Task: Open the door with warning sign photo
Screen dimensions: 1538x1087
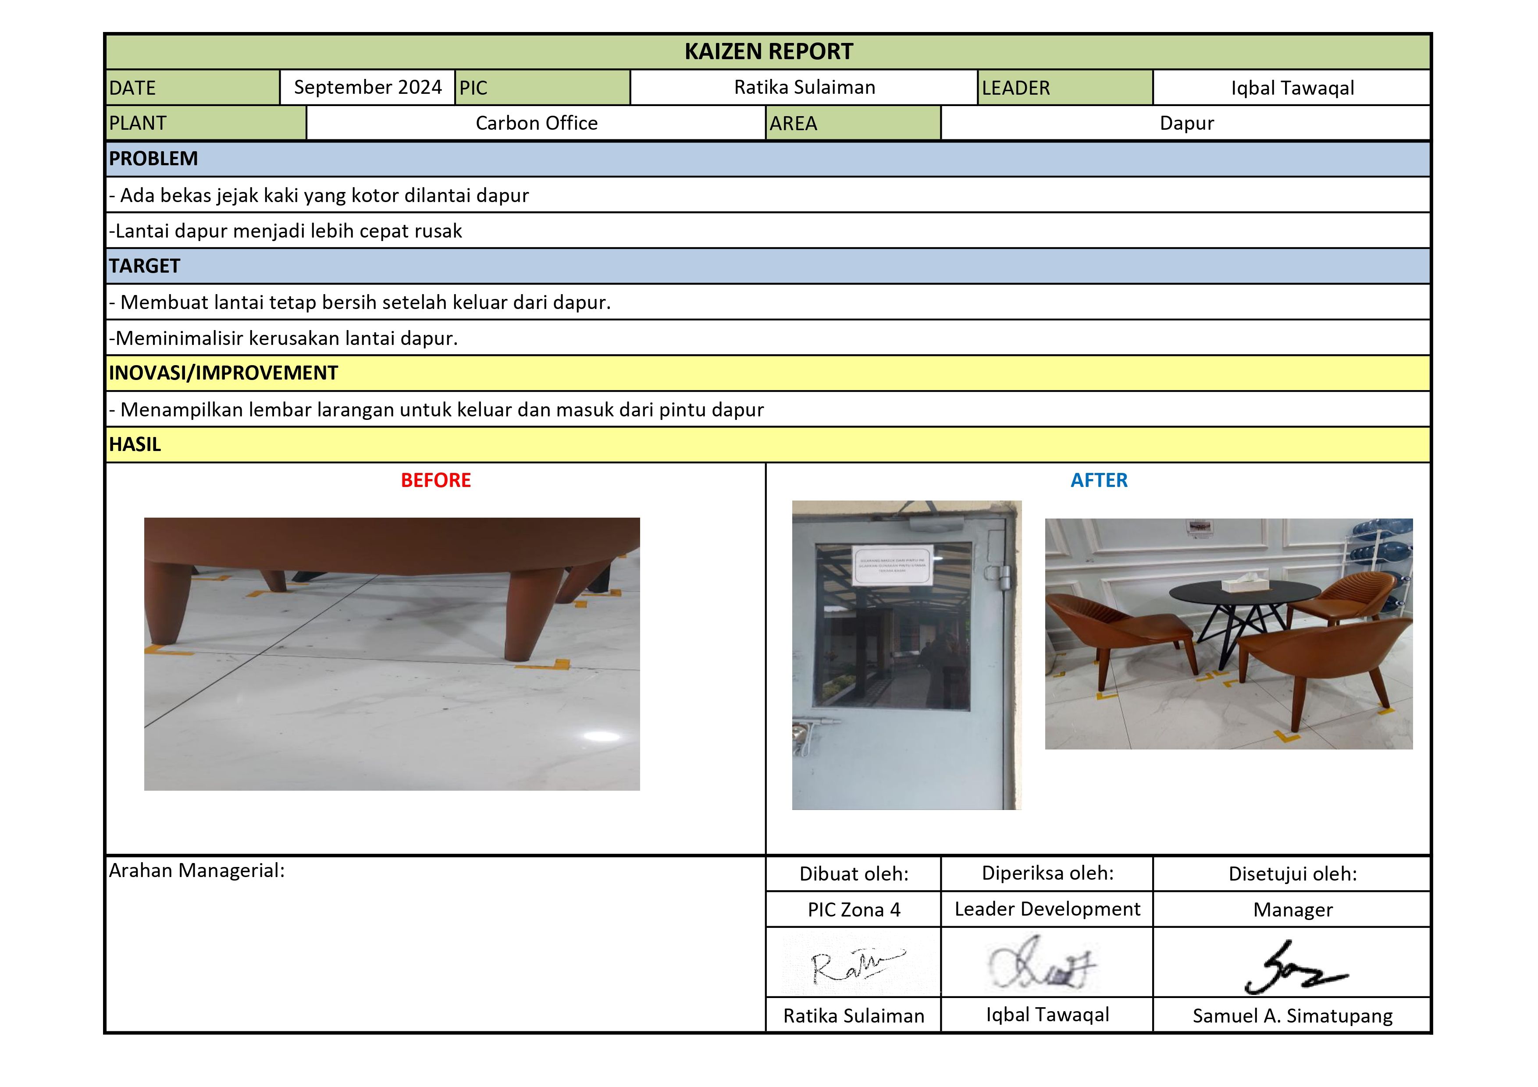Action: pos(906,655)
